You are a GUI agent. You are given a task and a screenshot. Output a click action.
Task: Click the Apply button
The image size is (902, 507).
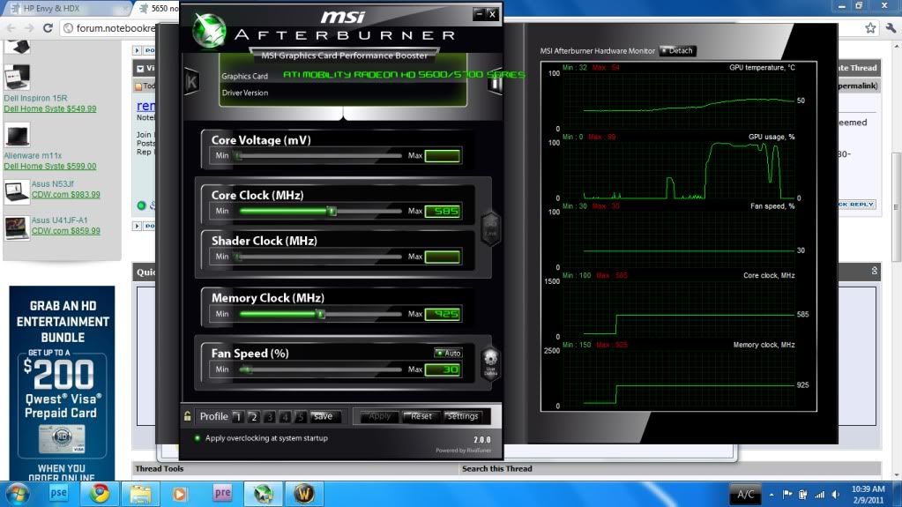(378, 416)
